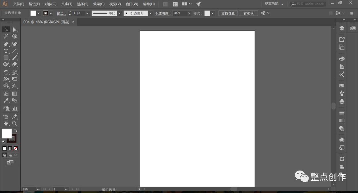This screenshot has height=193, width=358.
Task: Select the Perspective Grid tool
Action: [14, 86]
